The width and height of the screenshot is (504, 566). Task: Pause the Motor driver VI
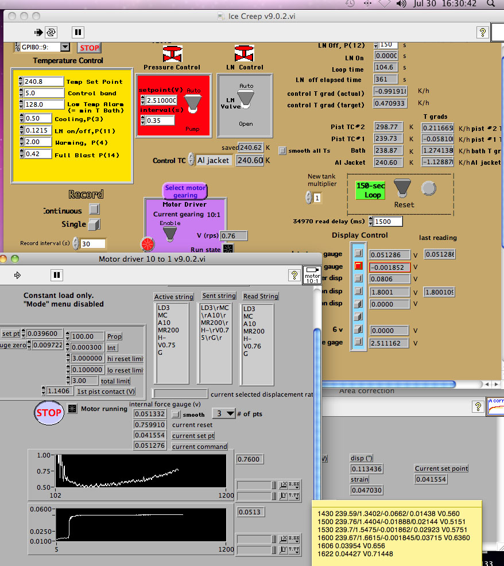pos(56,275)
